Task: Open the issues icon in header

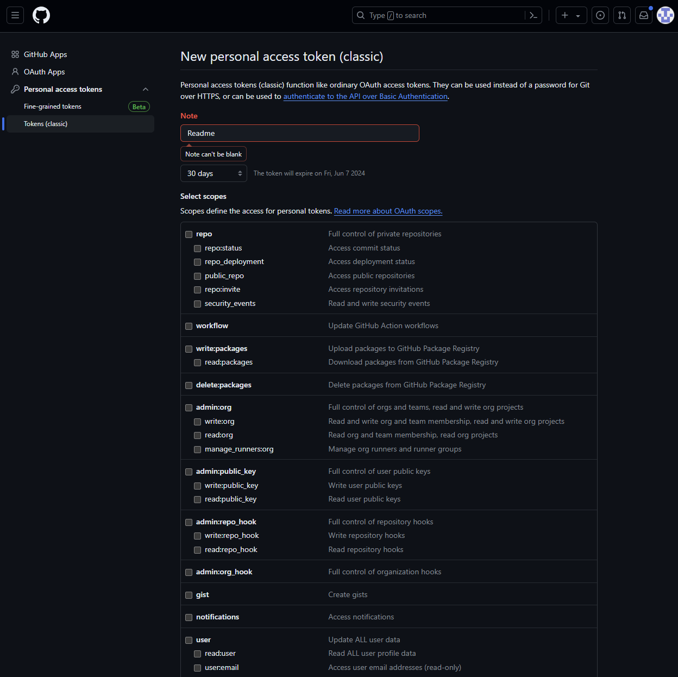Action: point(600,15)
